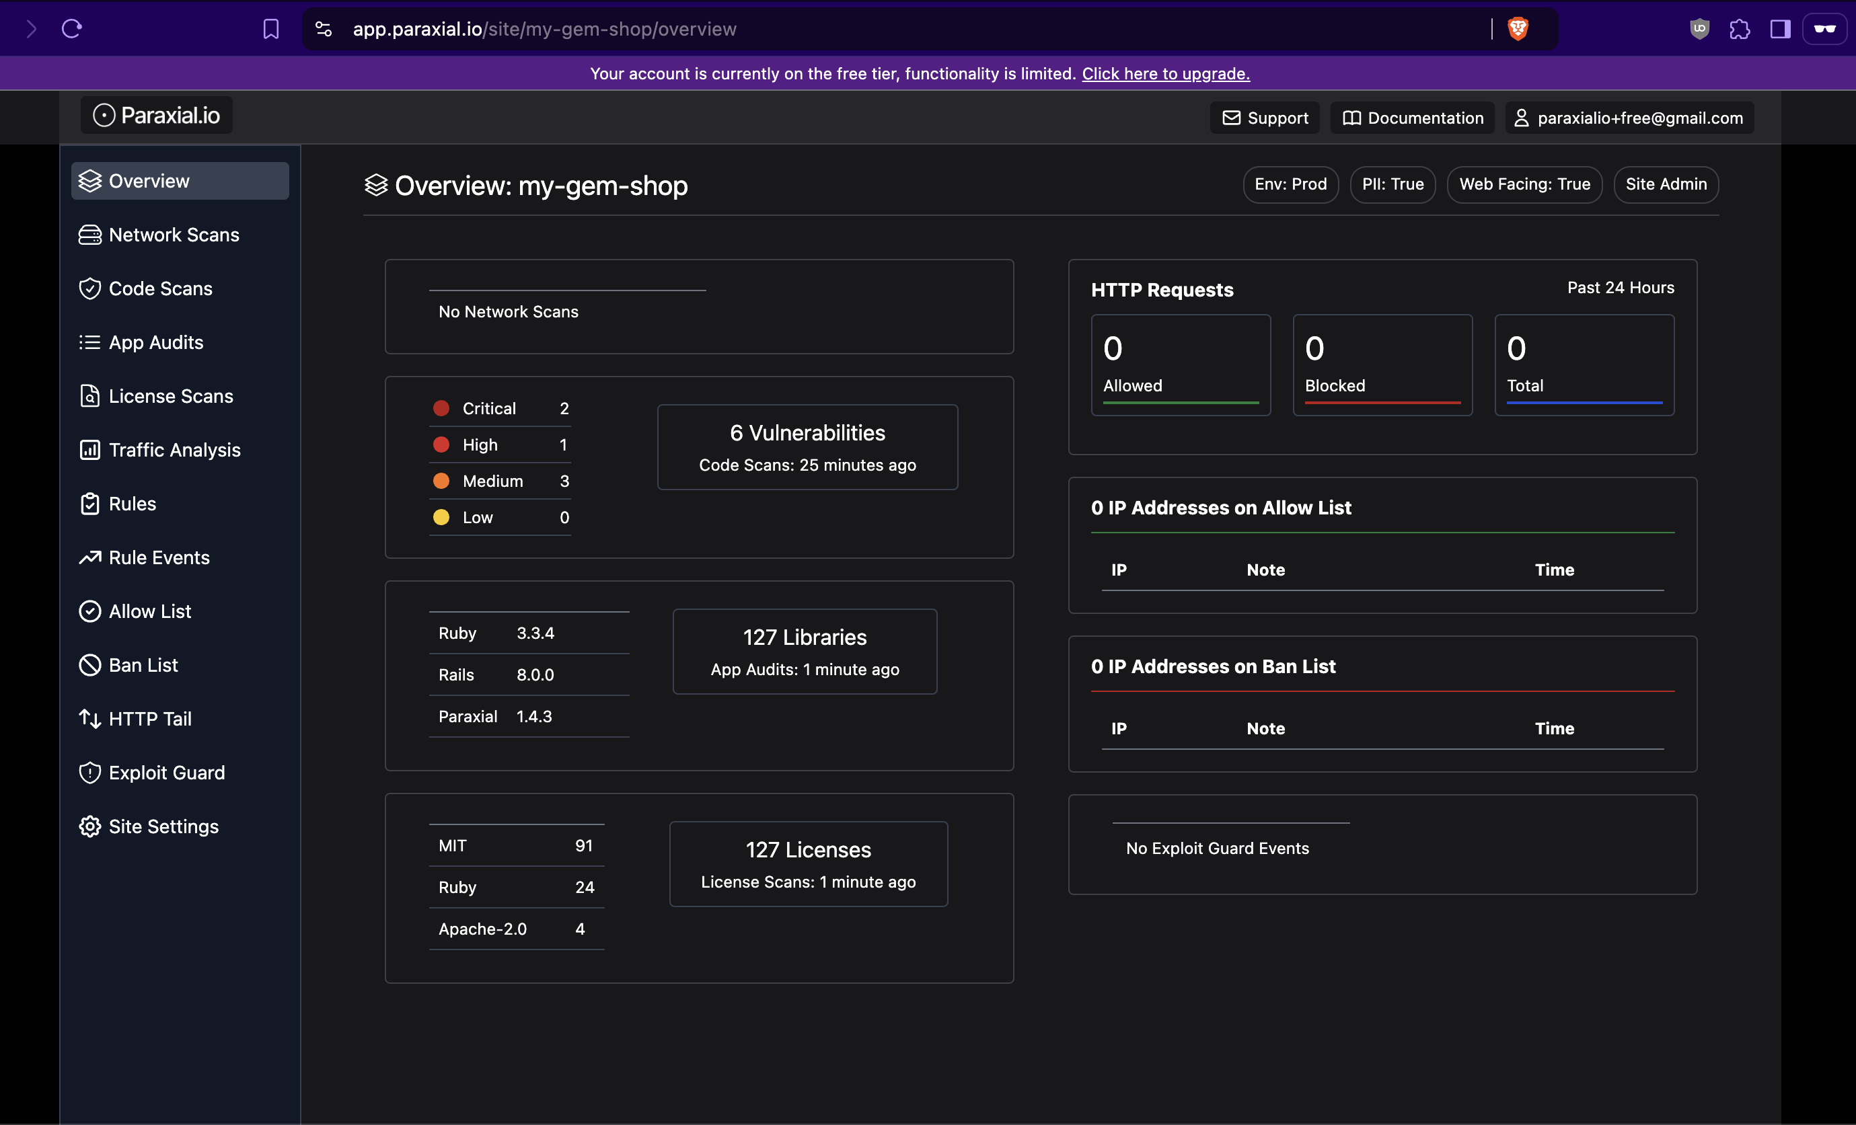Click the red Critical severity dot
1856x1125 pixels.
[x=441, y=408]
